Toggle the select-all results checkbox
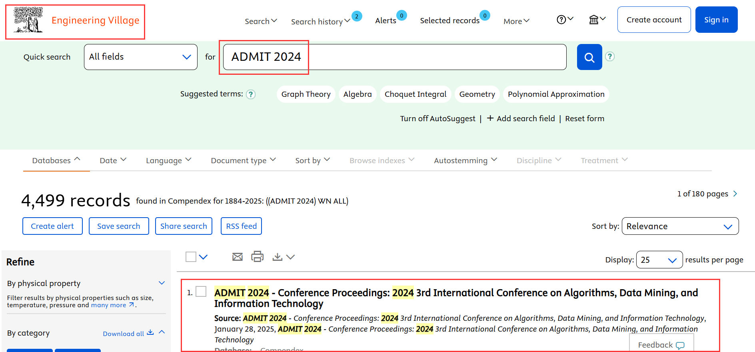755x352 pixels. coord(191,257)
